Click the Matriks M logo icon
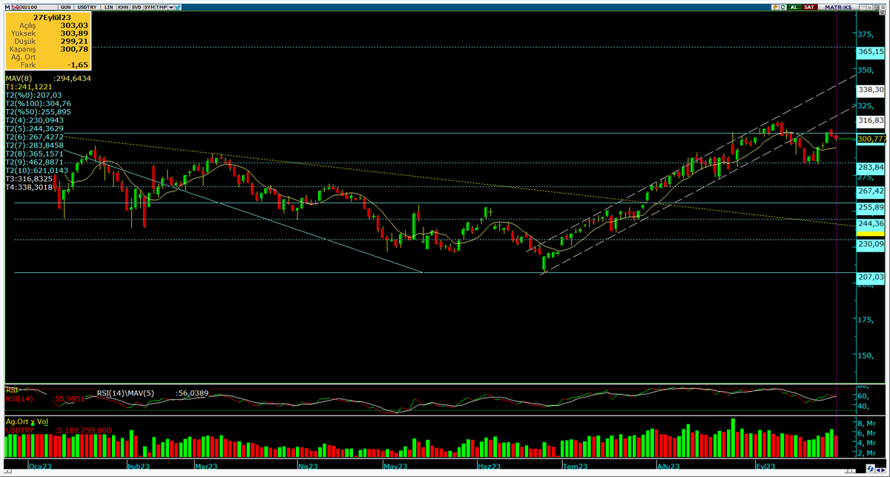The image size is (890, 477). coord(7,7)
